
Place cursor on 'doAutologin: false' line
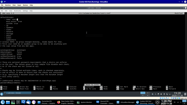[11, 52]
